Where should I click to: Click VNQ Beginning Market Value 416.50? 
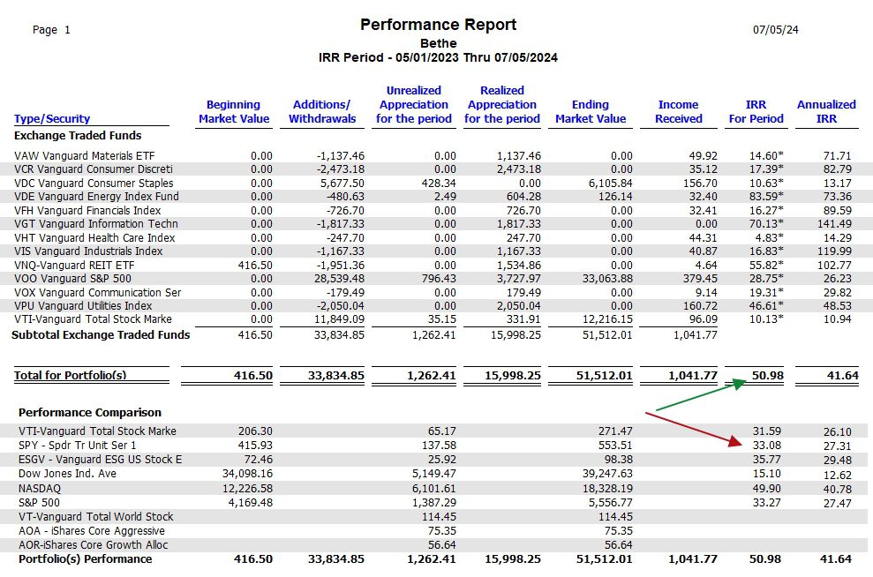coord(255,265)
